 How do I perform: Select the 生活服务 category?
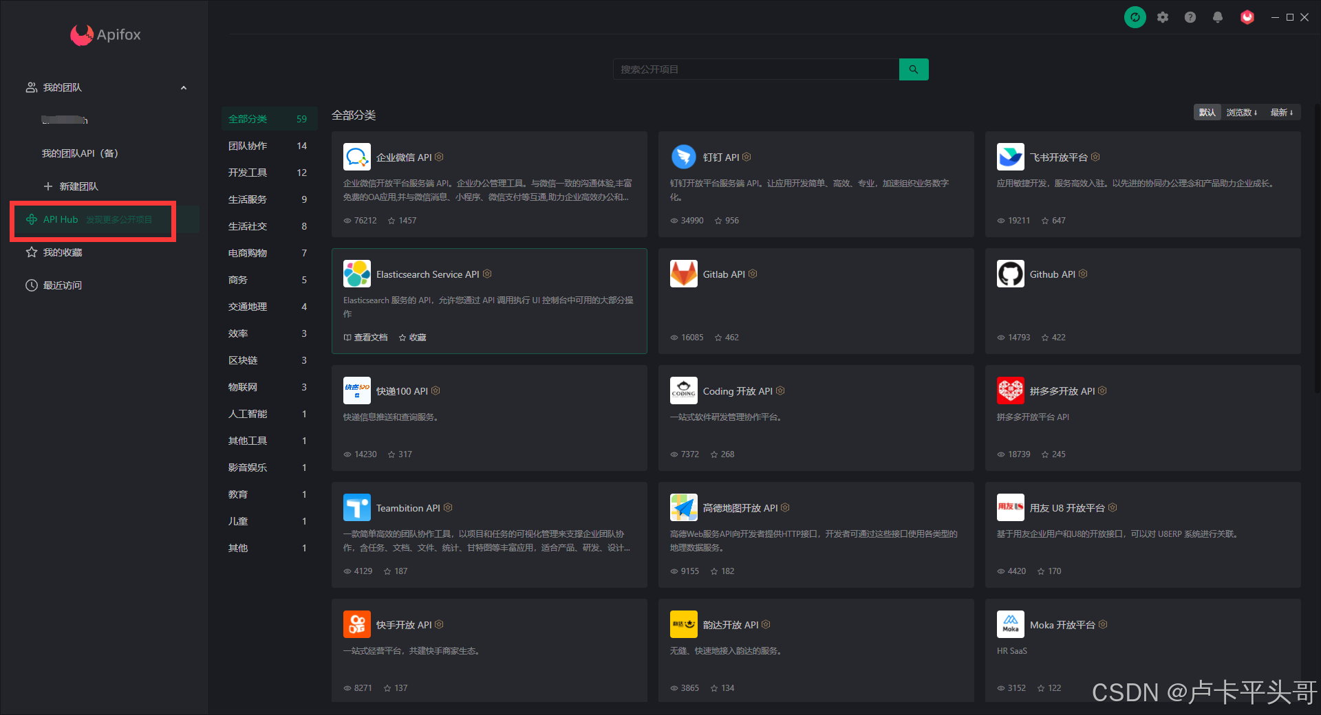pos(269,199)
